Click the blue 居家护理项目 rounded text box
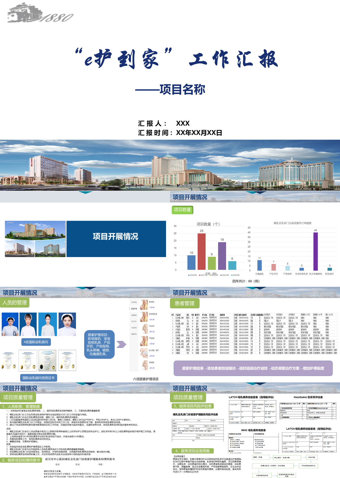340x478 pixels. pos(99,344)
